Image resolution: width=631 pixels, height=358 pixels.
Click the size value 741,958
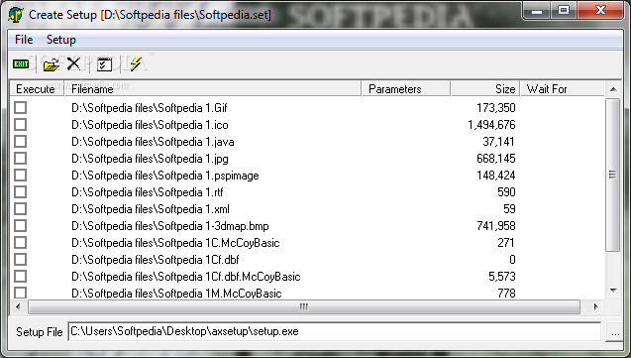495,226
